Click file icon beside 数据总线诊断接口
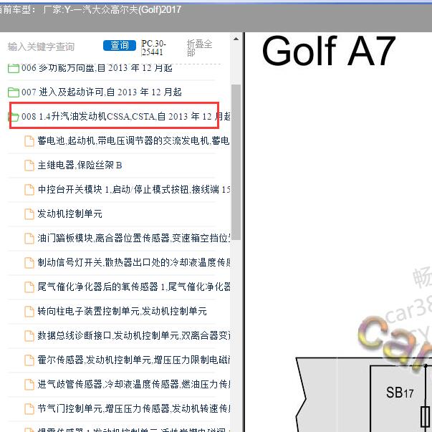This screenshot has height=432, width=432. pyautogui.click(x=29, y=335)
